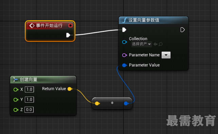Viewport: 218px width, 134px height.
Task: Click the Z value field showing 0.0
Action: coord(29,110)
